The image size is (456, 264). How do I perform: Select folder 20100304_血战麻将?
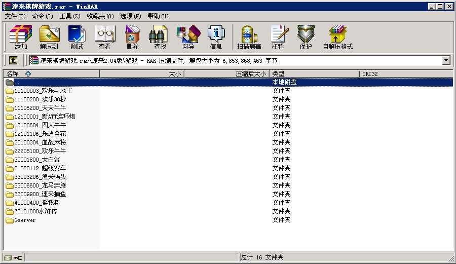[x=40, y=142]
